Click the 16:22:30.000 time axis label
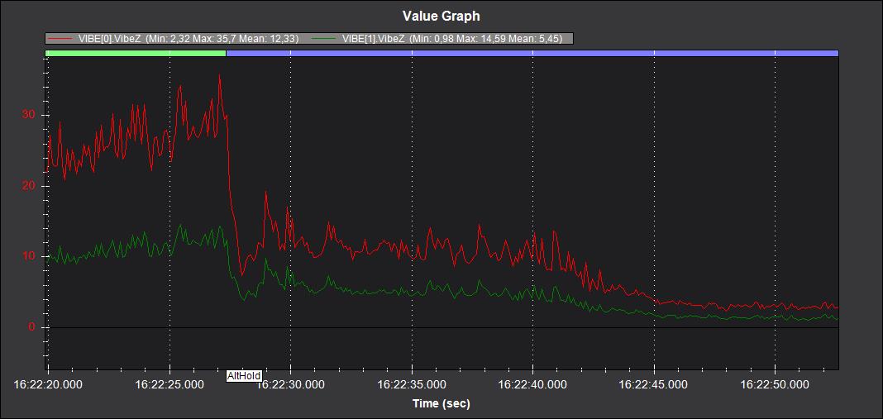Screen dimensions: 883x419 click(x=290, y=384)
